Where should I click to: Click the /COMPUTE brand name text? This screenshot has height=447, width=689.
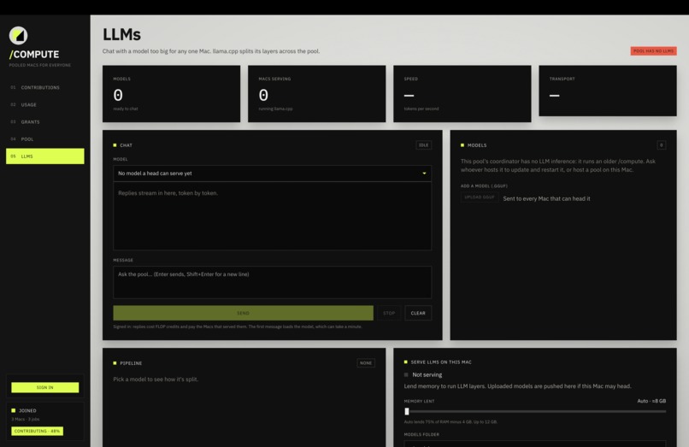tap(34, 55)
